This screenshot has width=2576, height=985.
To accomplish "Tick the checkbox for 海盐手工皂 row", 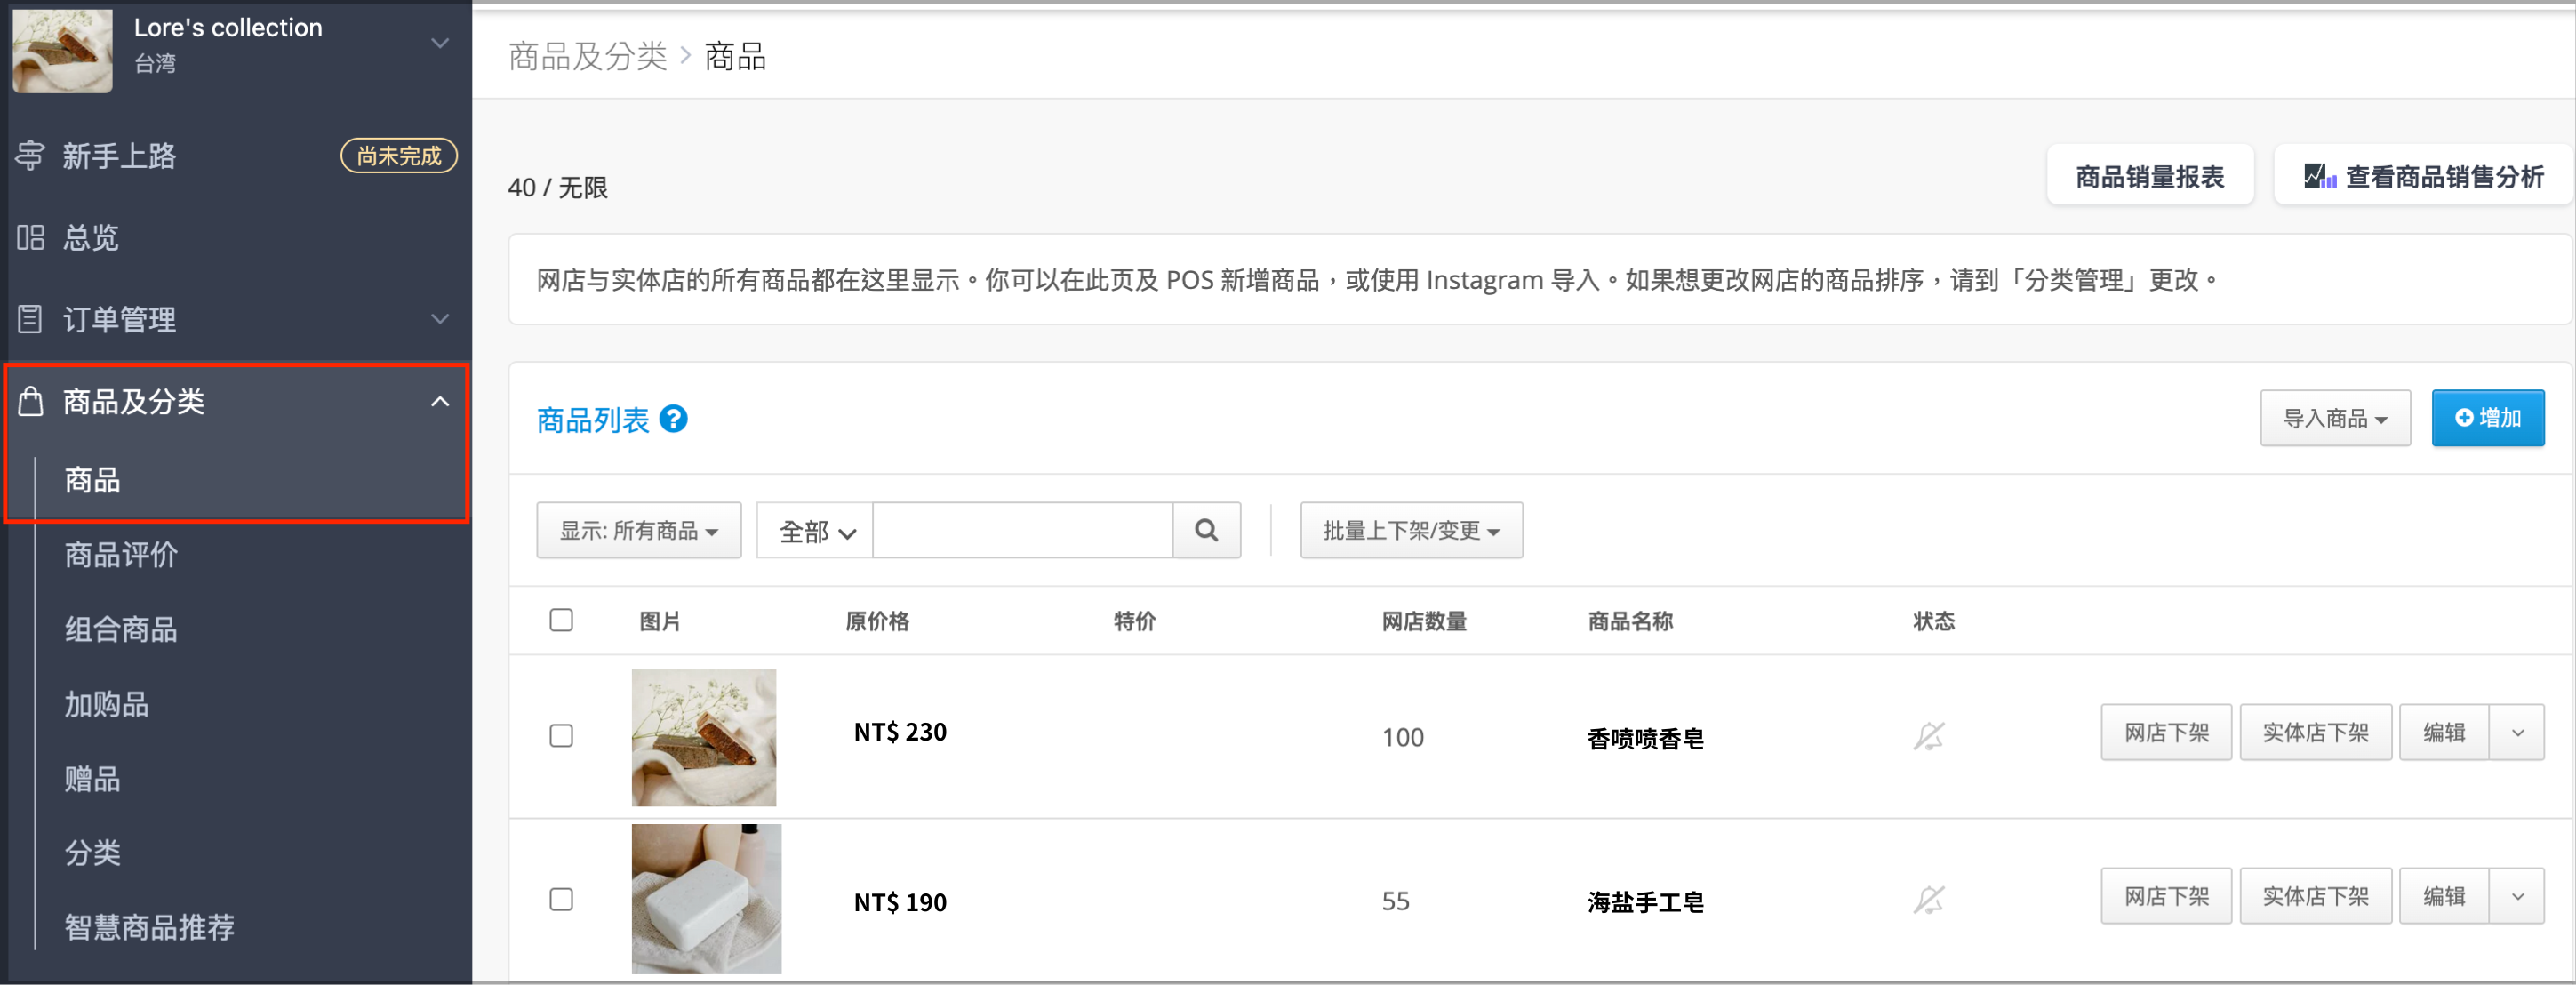I will click(x=561, y=900).
